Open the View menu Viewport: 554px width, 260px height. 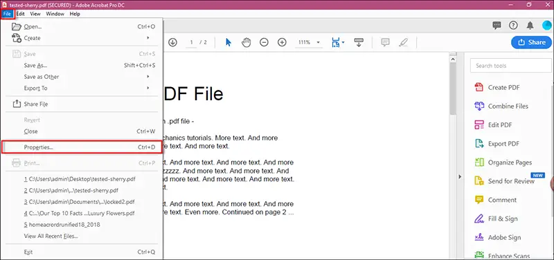[x=35, y=14]
